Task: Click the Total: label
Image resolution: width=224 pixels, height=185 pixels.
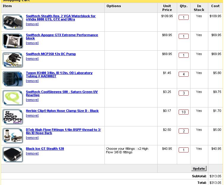Action: click(202, 183)
